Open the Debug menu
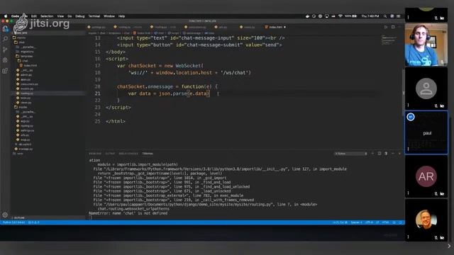This screenshot has width=454, height=255. tap(80, 16)
